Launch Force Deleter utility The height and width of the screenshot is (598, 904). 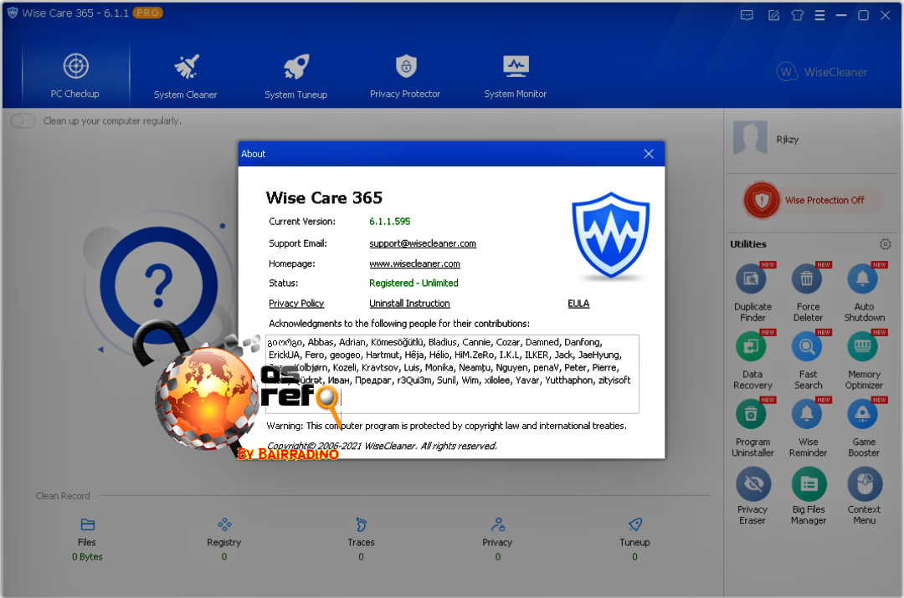pyautogui.click(x=808, y=292)
